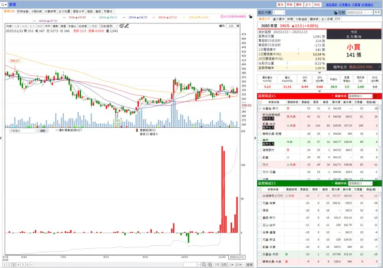Click the red 主力 button in top bar
This screenshot has width=383, height=268.
308,5
